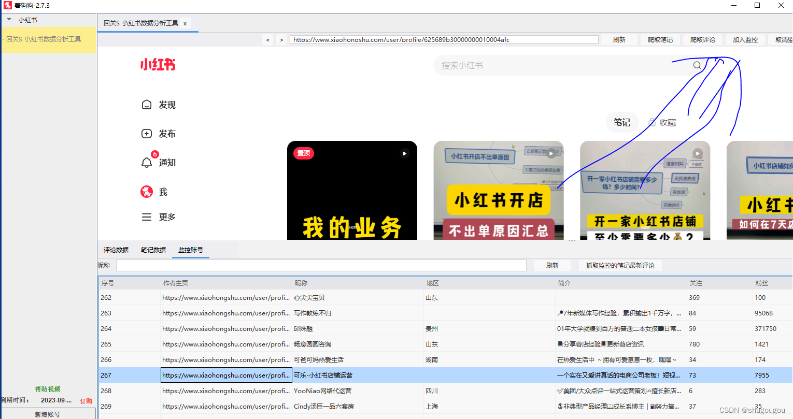Click follower count cell 95068
Screen dimensions: 793x419
[772, 313]
